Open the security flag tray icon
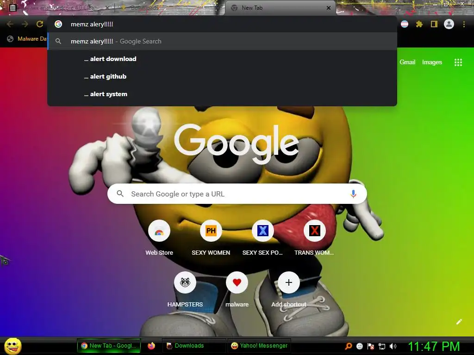The height and width of the screenshot is (355, 474). [371, 346]
